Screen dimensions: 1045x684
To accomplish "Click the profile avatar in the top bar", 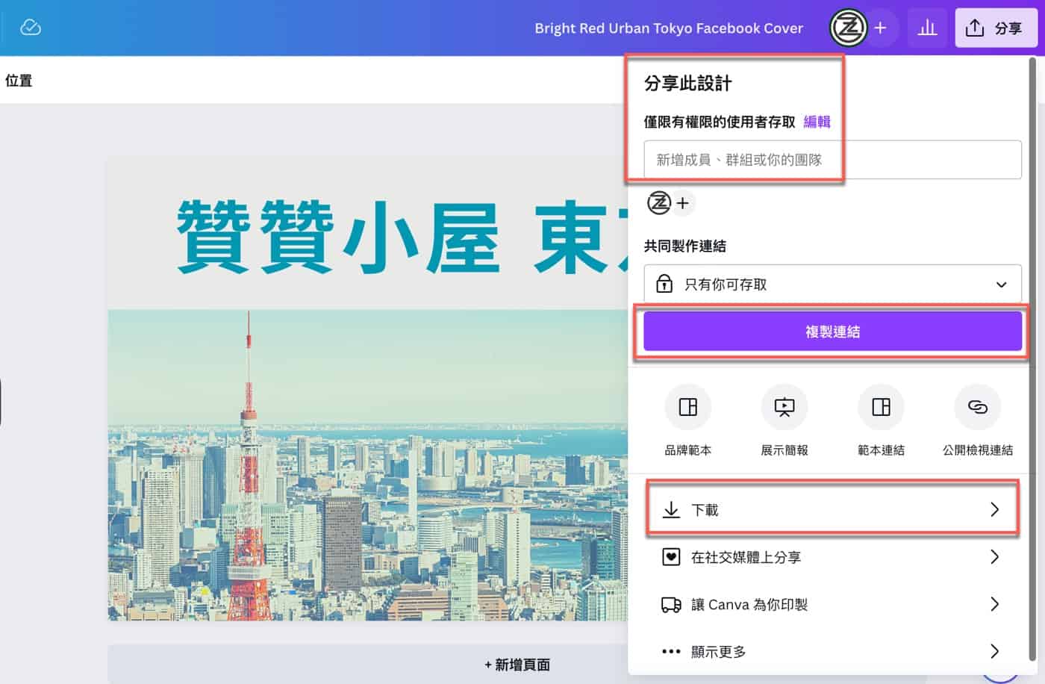I will click(x=848, y=28).
